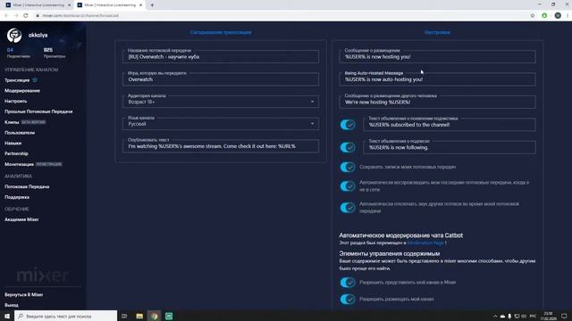This screenshot has height=321, width=572.
Task: Toggle saving recordings of my streams
Action: (x=348, y=167)
